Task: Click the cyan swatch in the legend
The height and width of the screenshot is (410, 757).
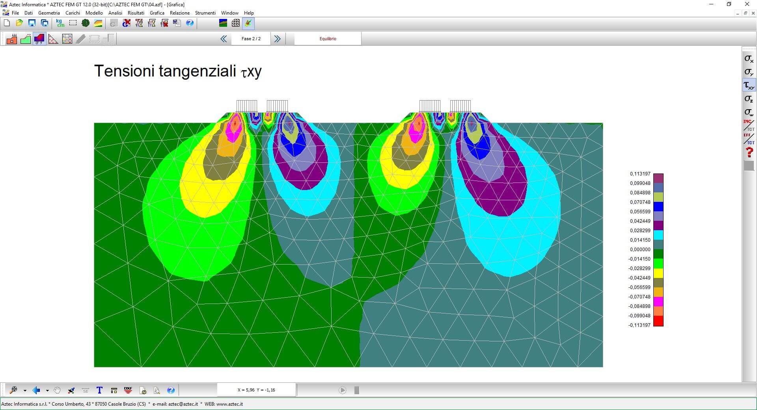Action: click(658, 235)
